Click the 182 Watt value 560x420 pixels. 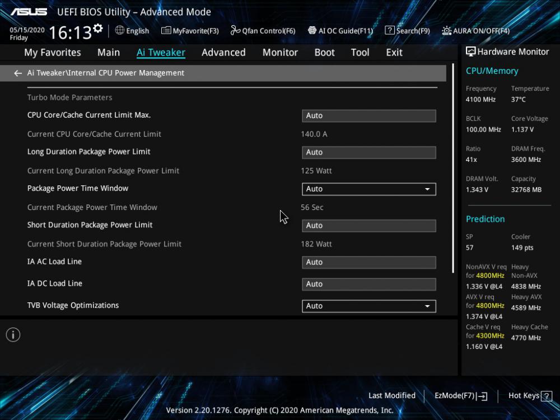pyautogui.click(x=316, y=244)
